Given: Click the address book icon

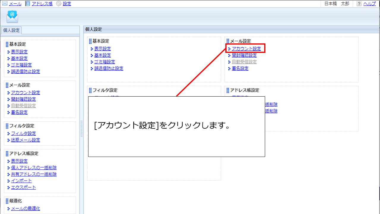Looking at the screenshot, I should coord(28,4).
